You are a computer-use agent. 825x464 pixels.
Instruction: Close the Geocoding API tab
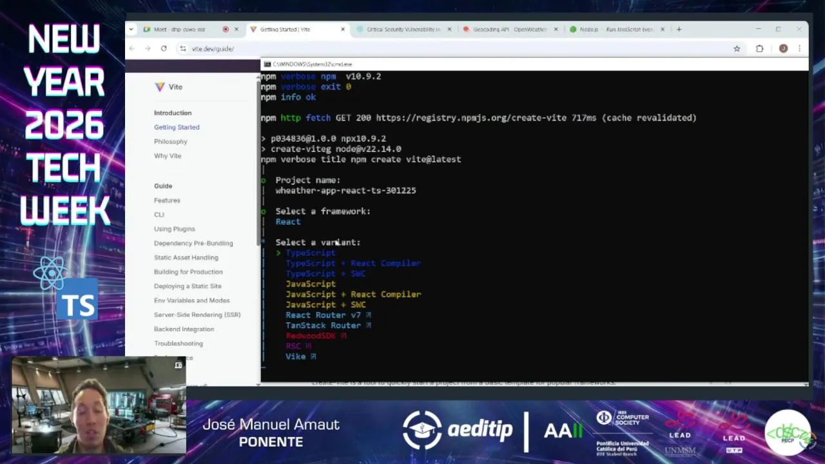[556, 29]
